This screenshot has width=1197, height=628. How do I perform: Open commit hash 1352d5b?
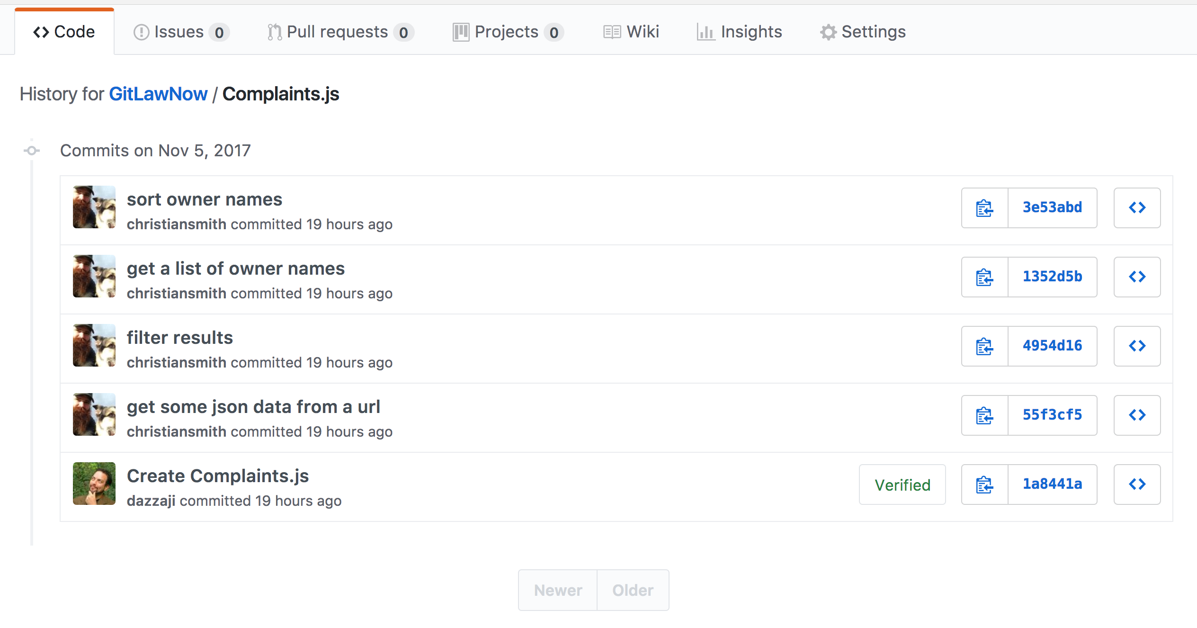[x=1052, y=277]
